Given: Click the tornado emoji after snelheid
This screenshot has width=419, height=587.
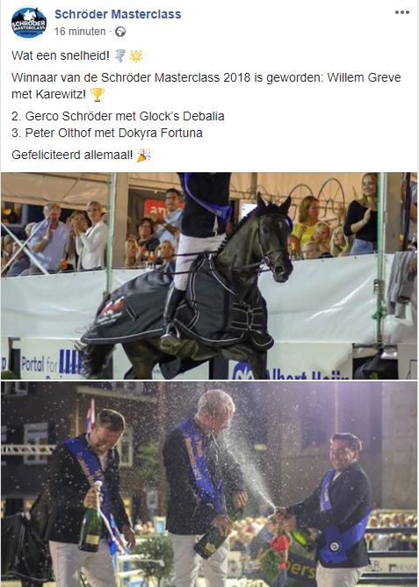Looking at the screenshot, I should tap(120, 55).
